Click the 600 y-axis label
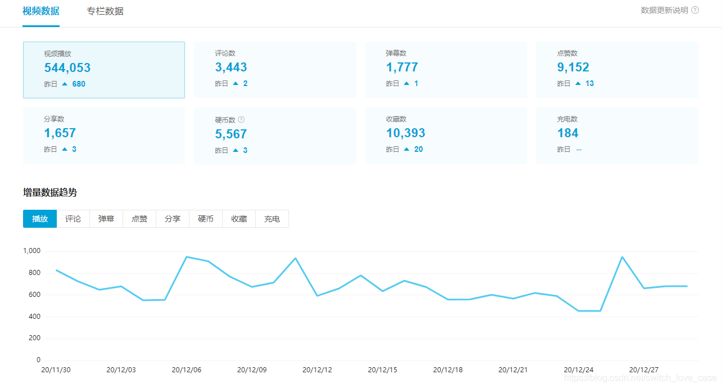Screen dimensions: 722x388 coord(35,295)
